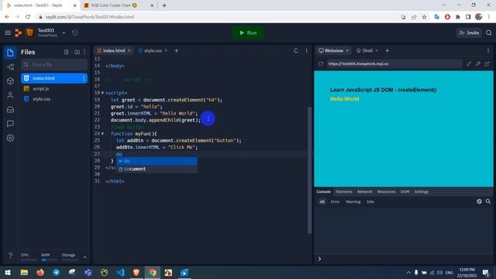This screenshot has height=279, width=496.
Task: Open Firefox from the Windows taskbar
Action: [40, 272]
